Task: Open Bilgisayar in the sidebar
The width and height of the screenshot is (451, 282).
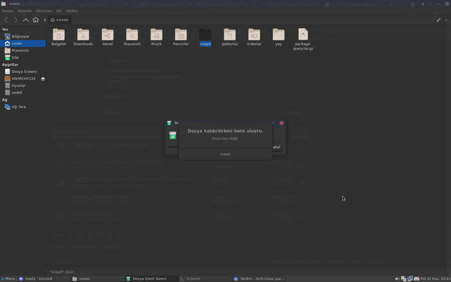Action: pyautogui.click(x=23, y=36)
